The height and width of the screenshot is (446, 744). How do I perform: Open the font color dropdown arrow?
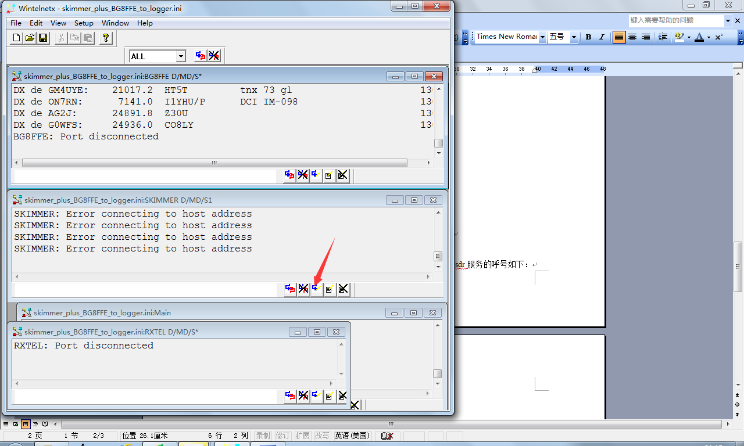709,37
